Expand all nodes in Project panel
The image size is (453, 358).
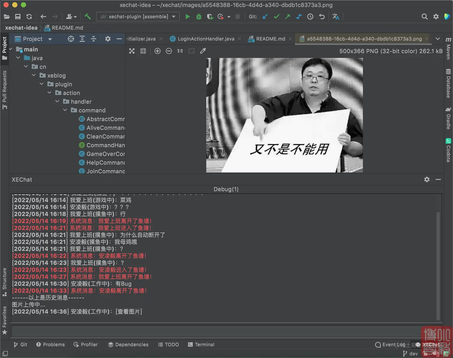point(82,39)
